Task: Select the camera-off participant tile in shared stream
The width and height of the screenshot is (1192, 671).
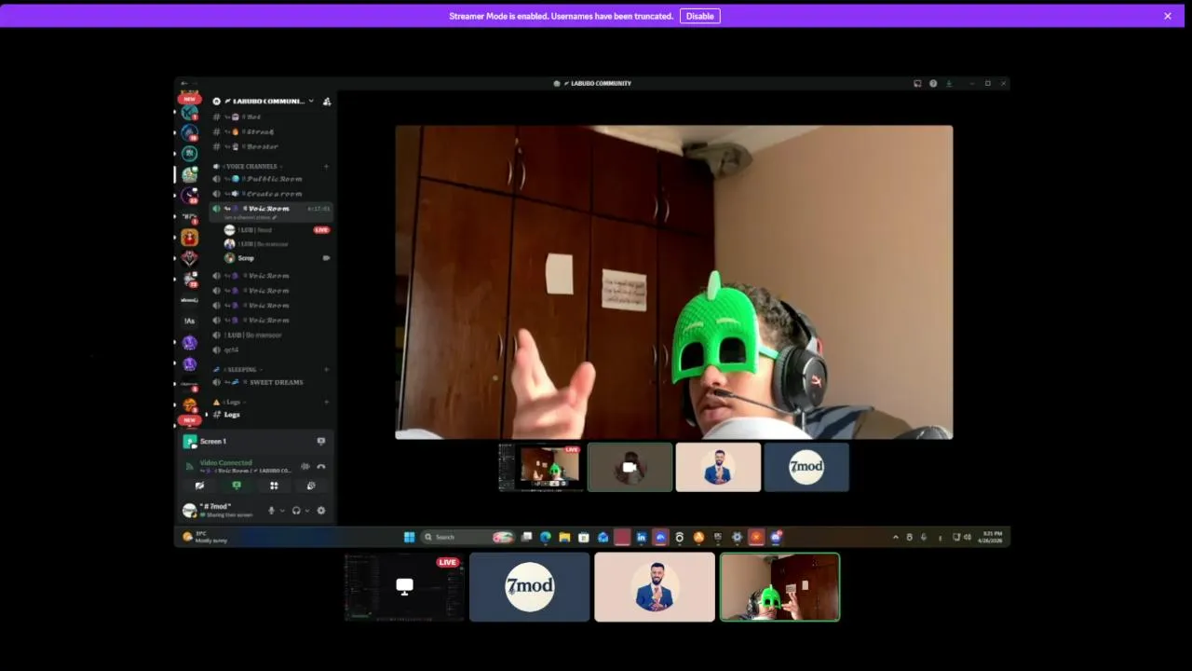Action: [630, 467]
